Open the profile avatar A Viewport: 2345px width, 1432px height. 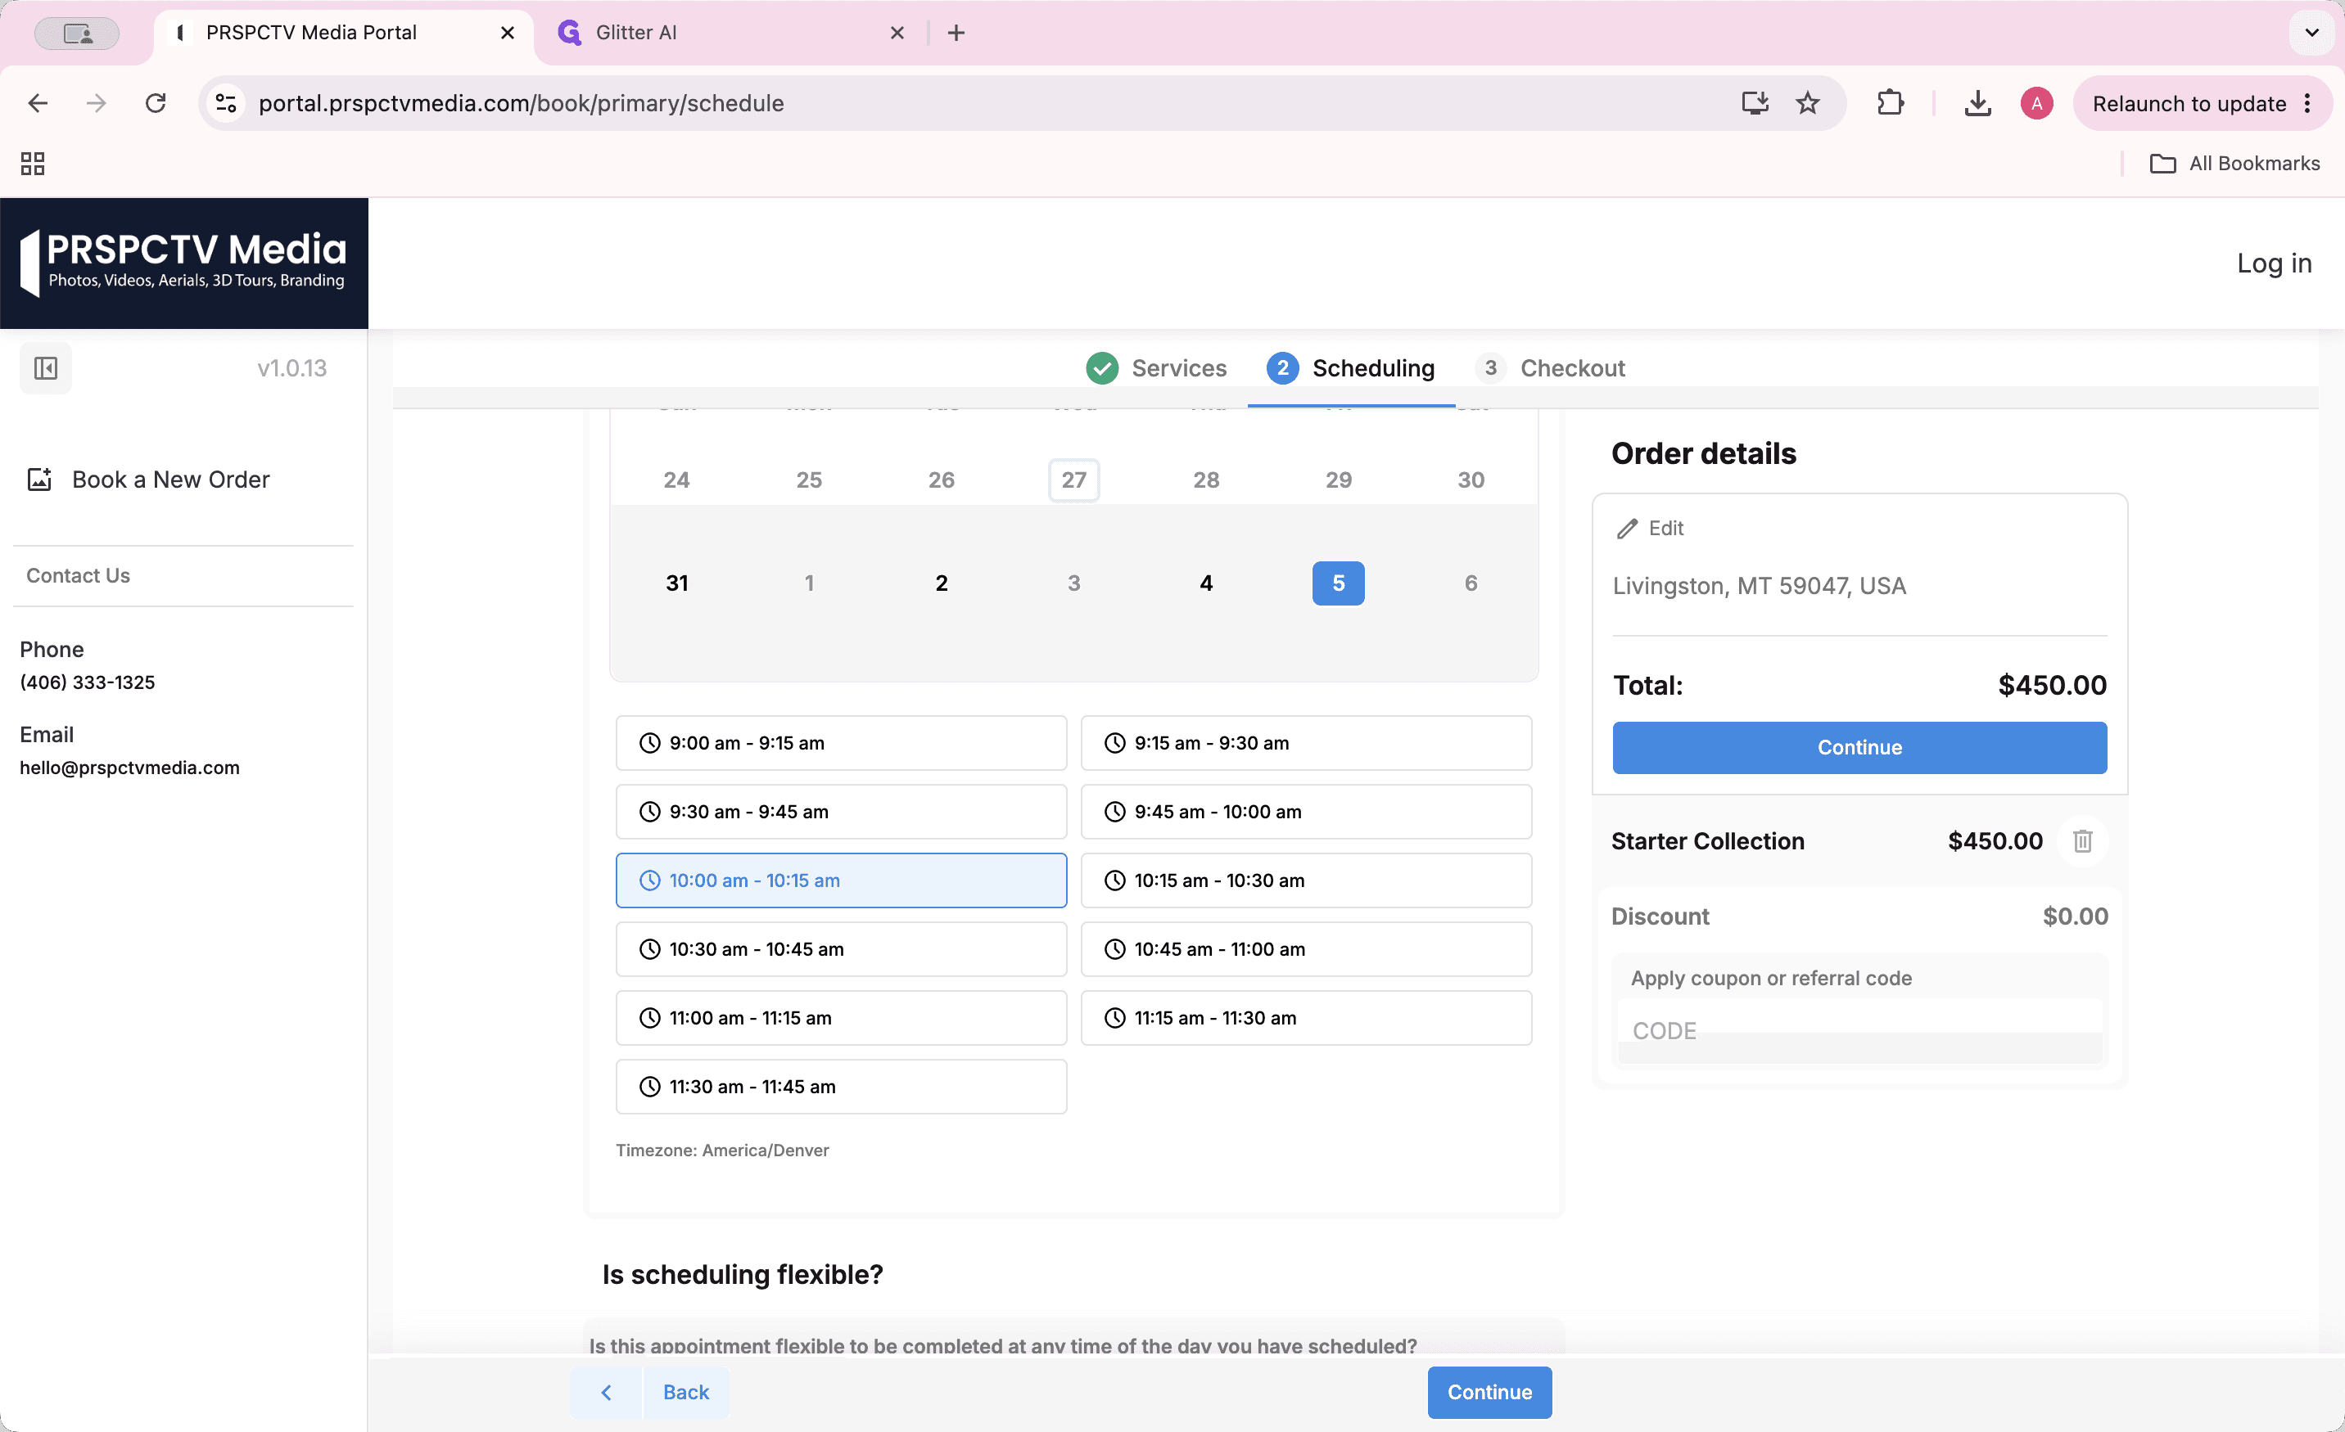[2035, 102]
